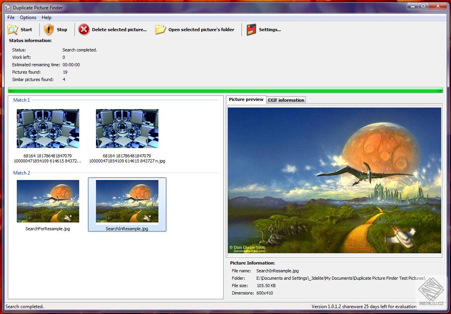Click truncated file name ending 84372...
Image resolution: width=451 pixels, height=314 pixels.
48,158
